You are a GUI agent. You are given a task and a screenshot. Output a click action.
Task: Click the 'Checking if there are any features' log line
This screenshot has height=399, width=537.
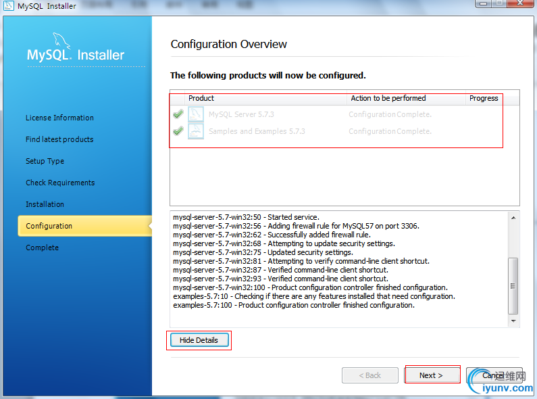[x=314, y=296]
